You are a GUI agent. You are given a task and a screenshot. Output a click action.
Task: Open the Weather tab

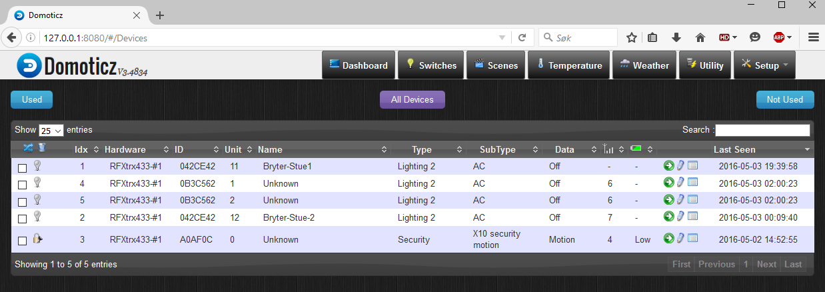[644, 65]
